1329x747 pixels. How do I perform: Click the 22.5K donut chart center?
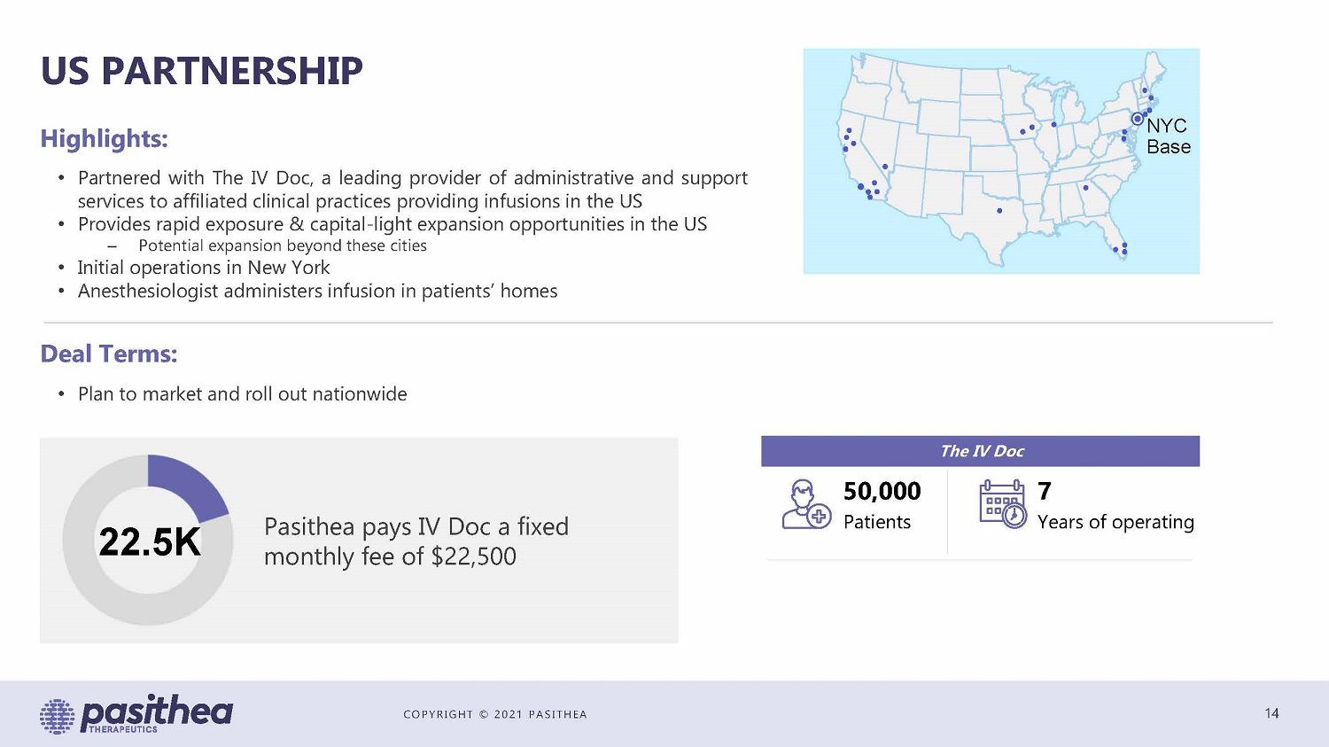149,541
